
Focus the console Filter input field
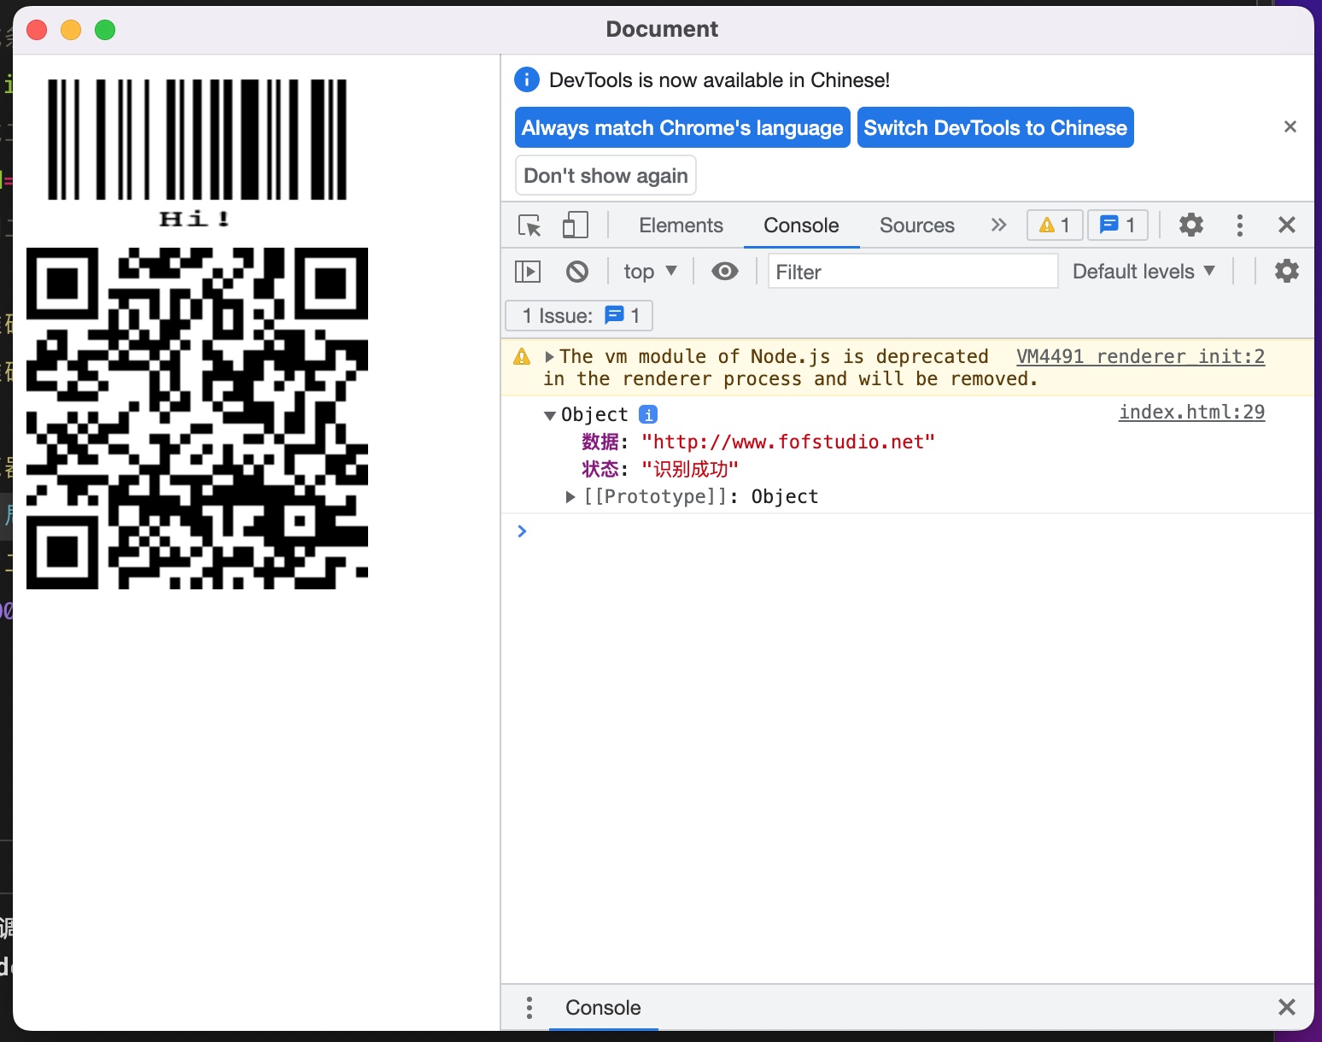[x=913, y=272]
